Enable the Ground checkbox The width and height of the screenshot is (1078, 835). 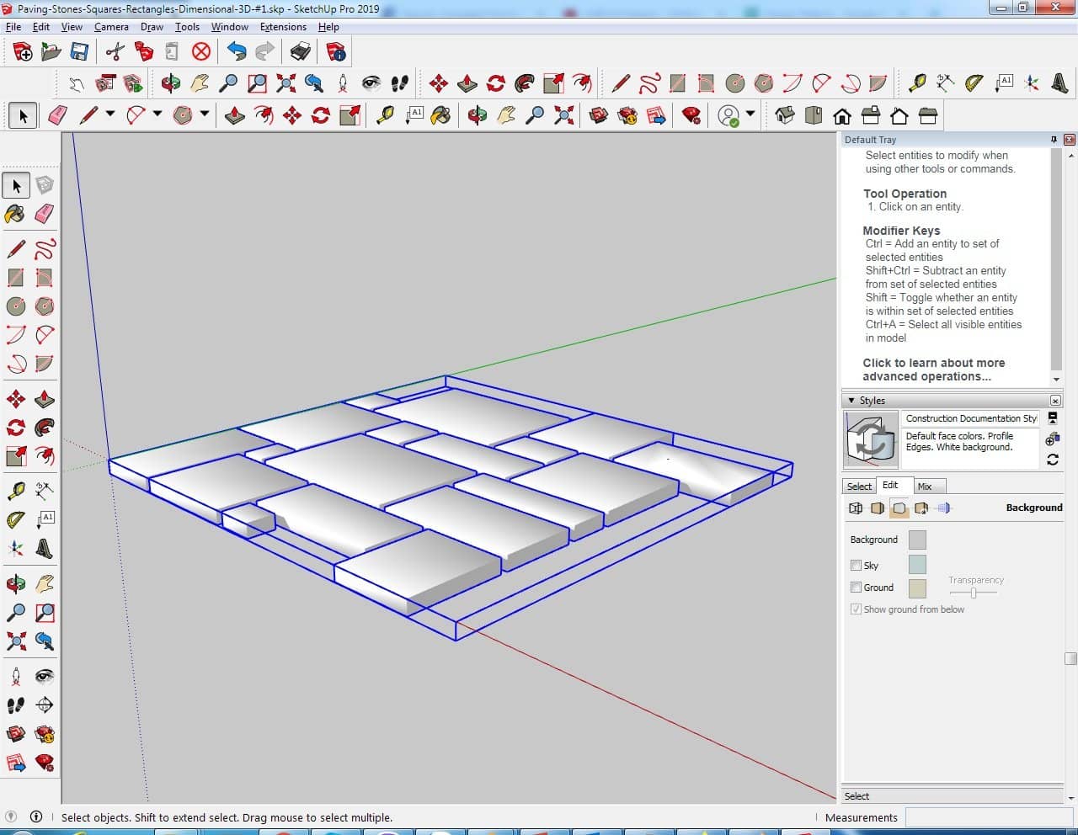pos(856,588)
